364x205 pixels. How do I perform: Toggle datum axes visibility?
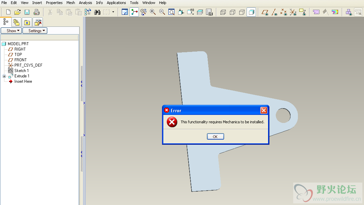pyautogui.click(x=274, y=12)
